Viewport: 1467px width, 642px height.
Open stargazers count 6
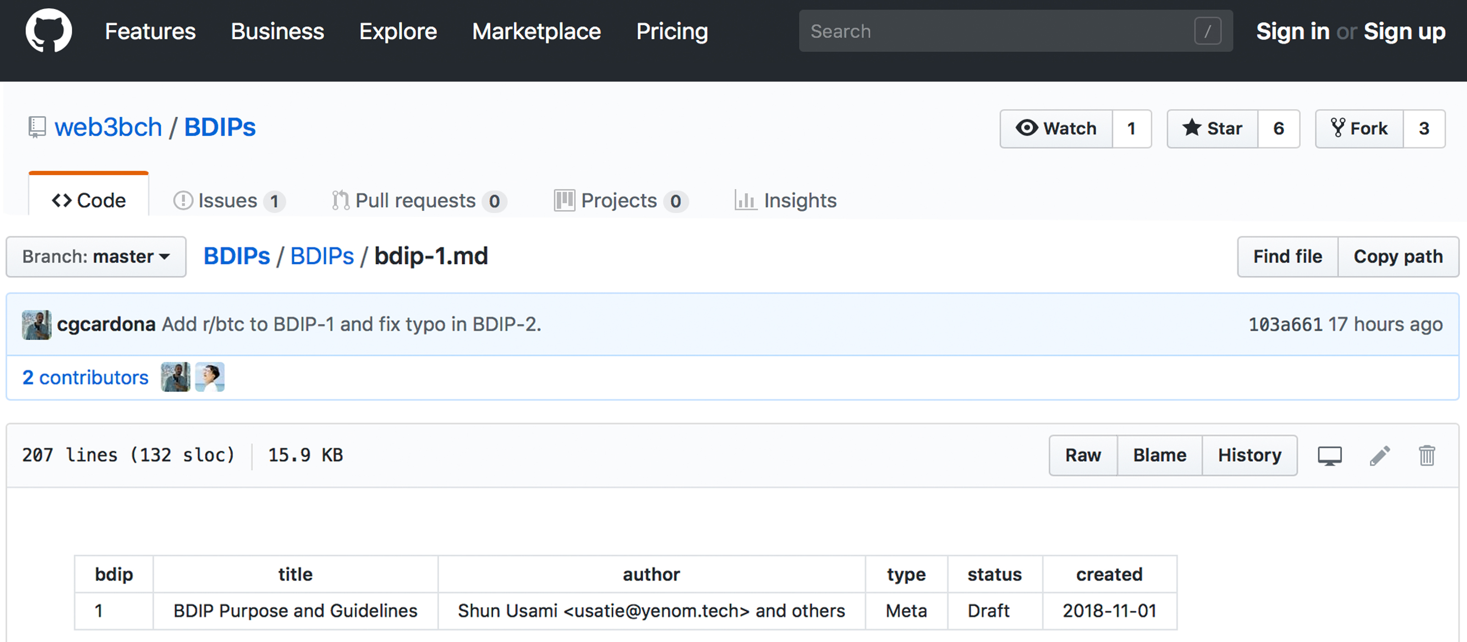tap(1279, 129)
